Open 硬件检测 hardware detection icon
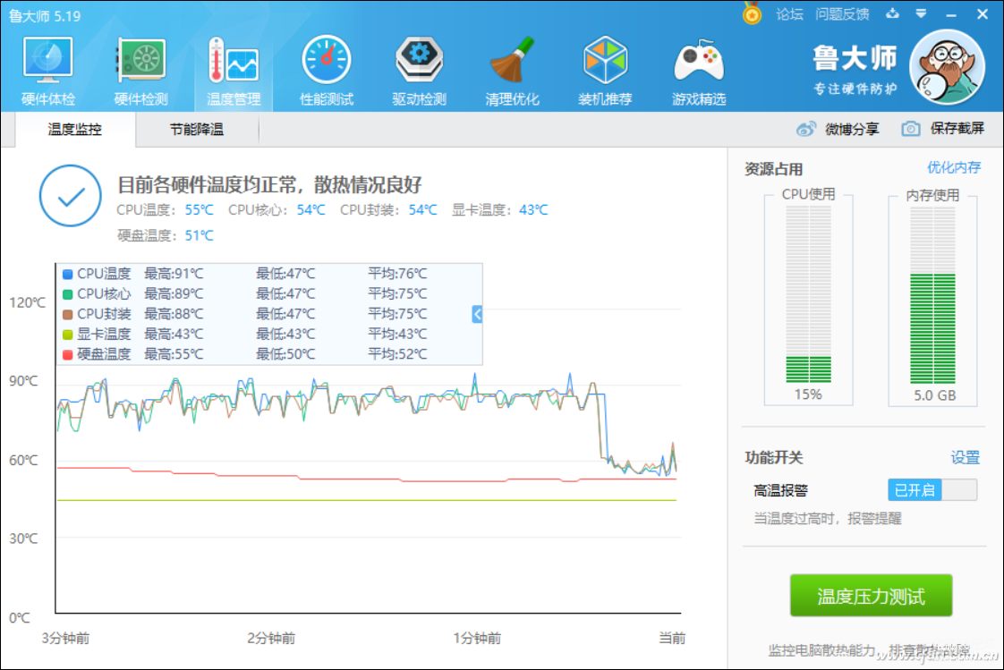This screenshot has height=670, width=1004. tap(140, 71)
